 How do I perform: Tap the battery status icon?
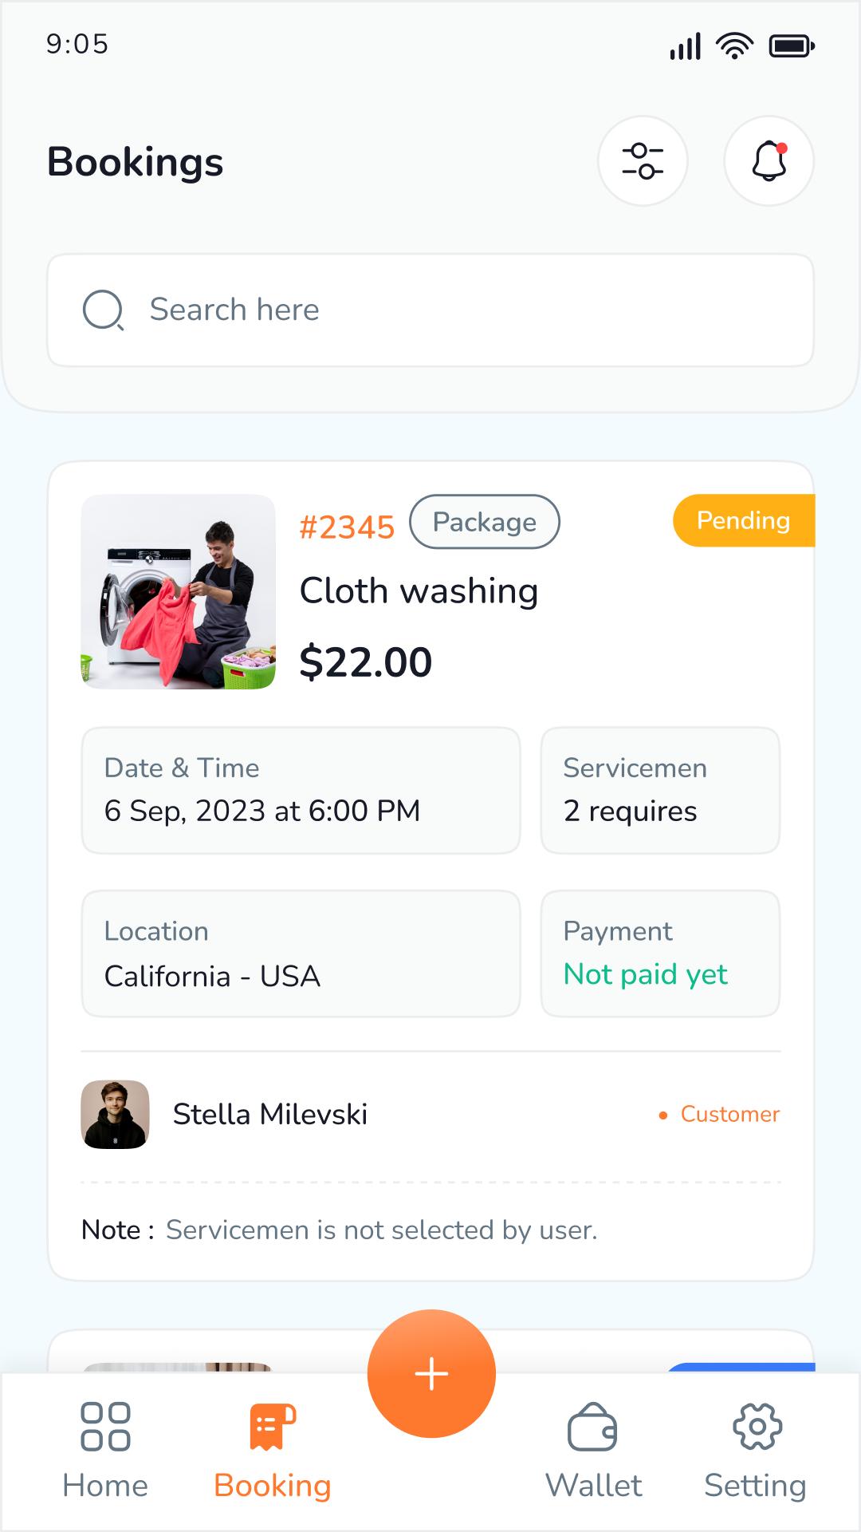[791, 46]
